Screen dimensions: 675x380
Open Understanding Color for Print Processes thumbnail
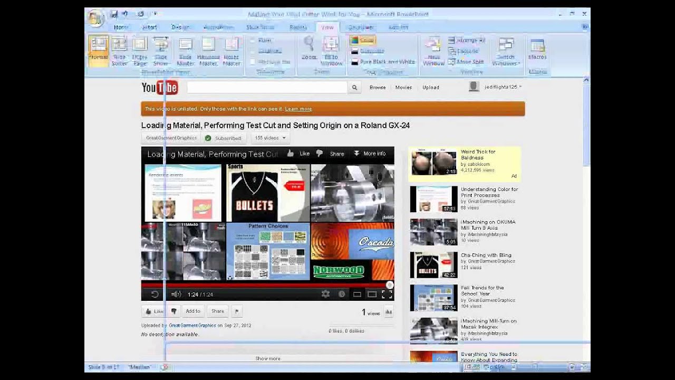coord(434,199)
